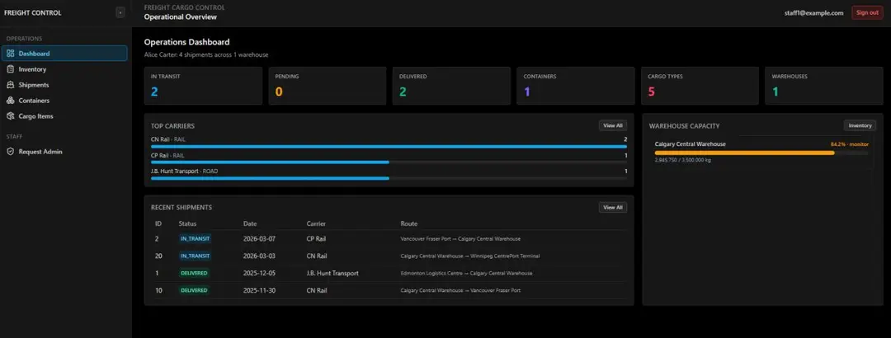891x338 pixels.
Task: Click IN_TRANSIT badge for shipment 2
Action: (x=195, y=238)
